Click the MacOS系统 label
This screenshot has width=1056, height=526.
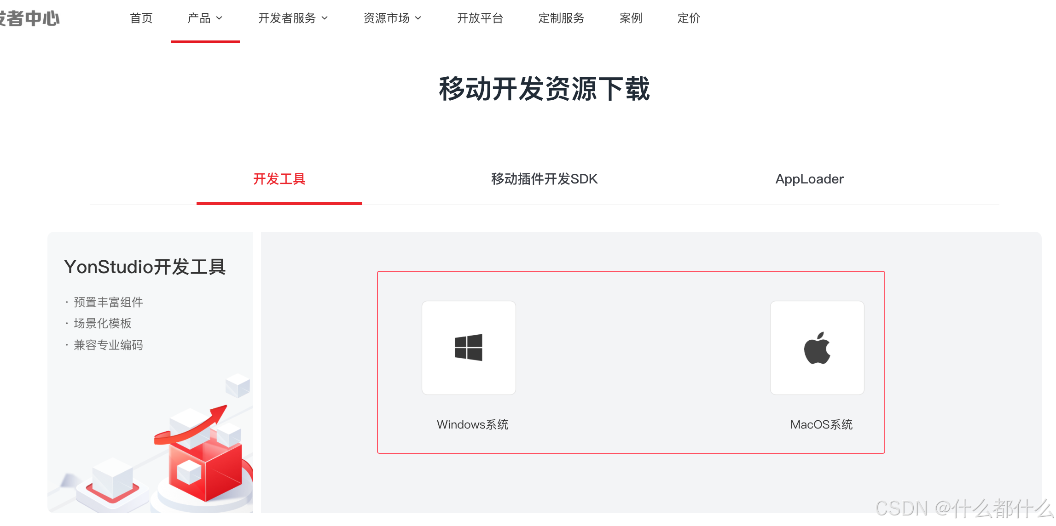821,424
